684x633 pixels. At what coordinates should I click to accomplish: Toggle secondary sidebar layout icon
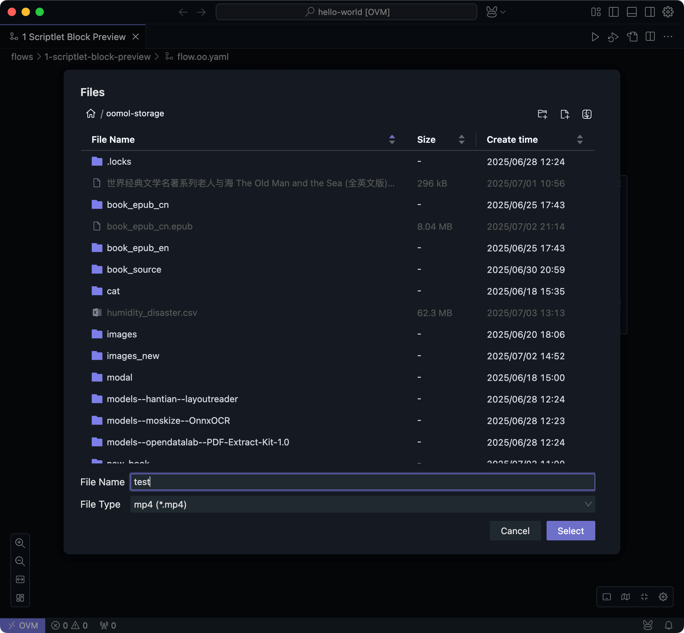tap(650, 12)
